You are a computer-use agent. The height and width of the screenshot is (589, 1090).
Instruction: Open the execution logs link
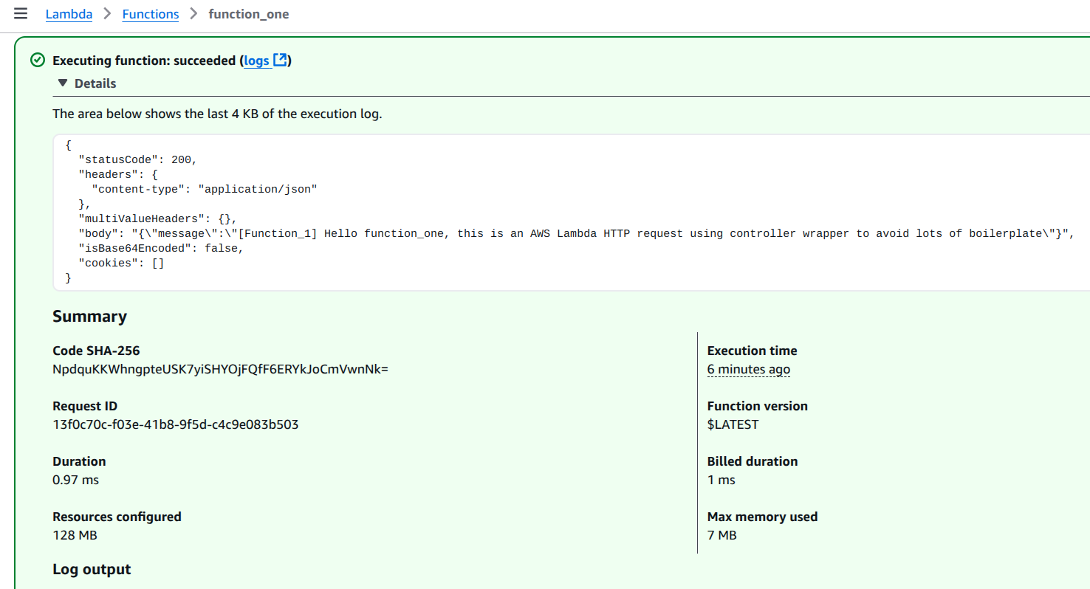tap(256, 61)
